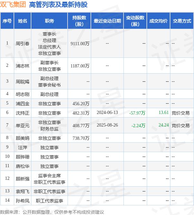Click the 监事会主席 title text
194x215 pixels.
(49, 176)
